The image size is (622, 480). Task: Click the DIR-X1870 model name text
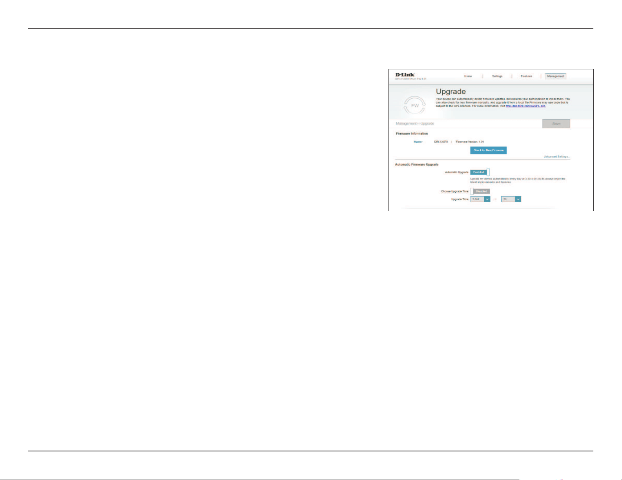click(x=441, y=142)
